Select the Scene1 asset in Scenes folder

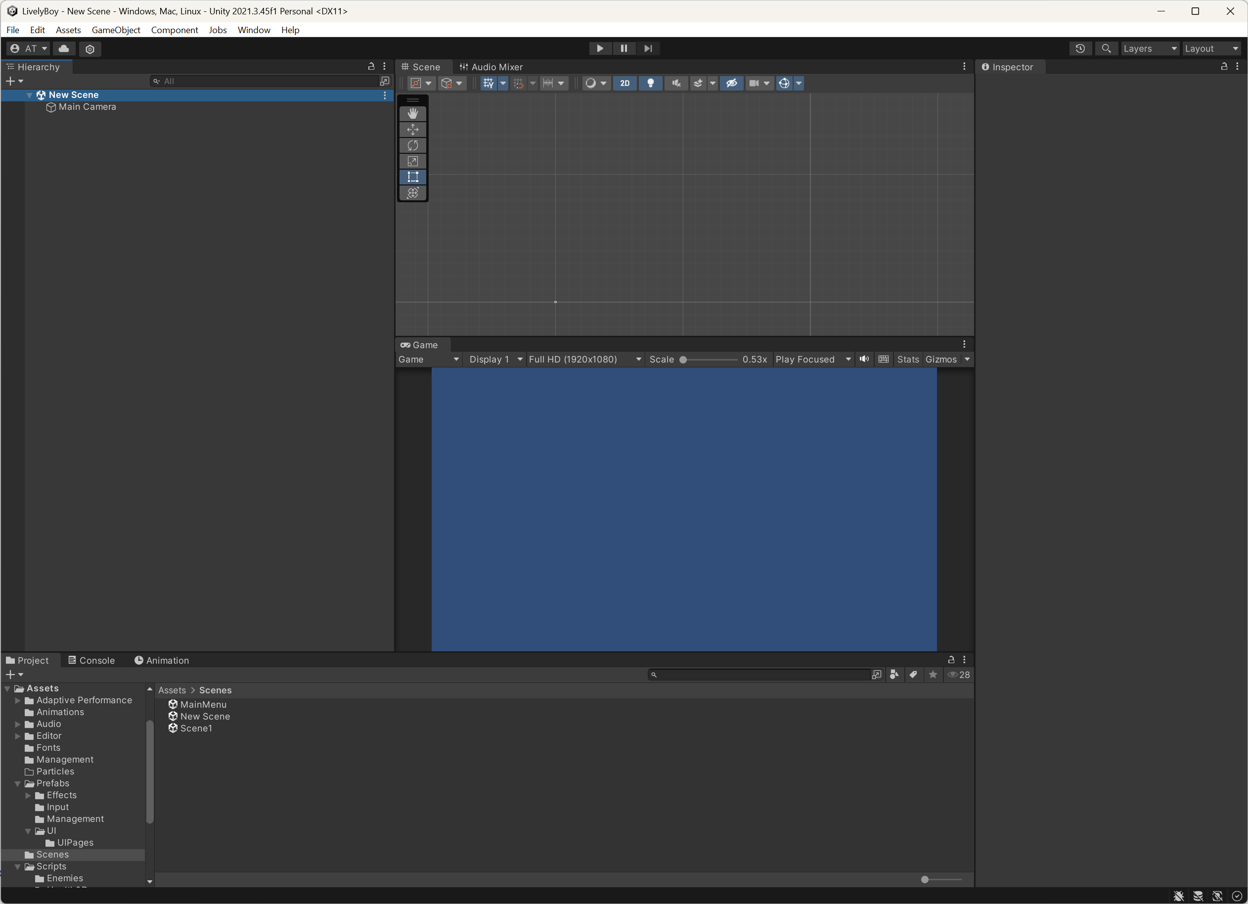195,728
